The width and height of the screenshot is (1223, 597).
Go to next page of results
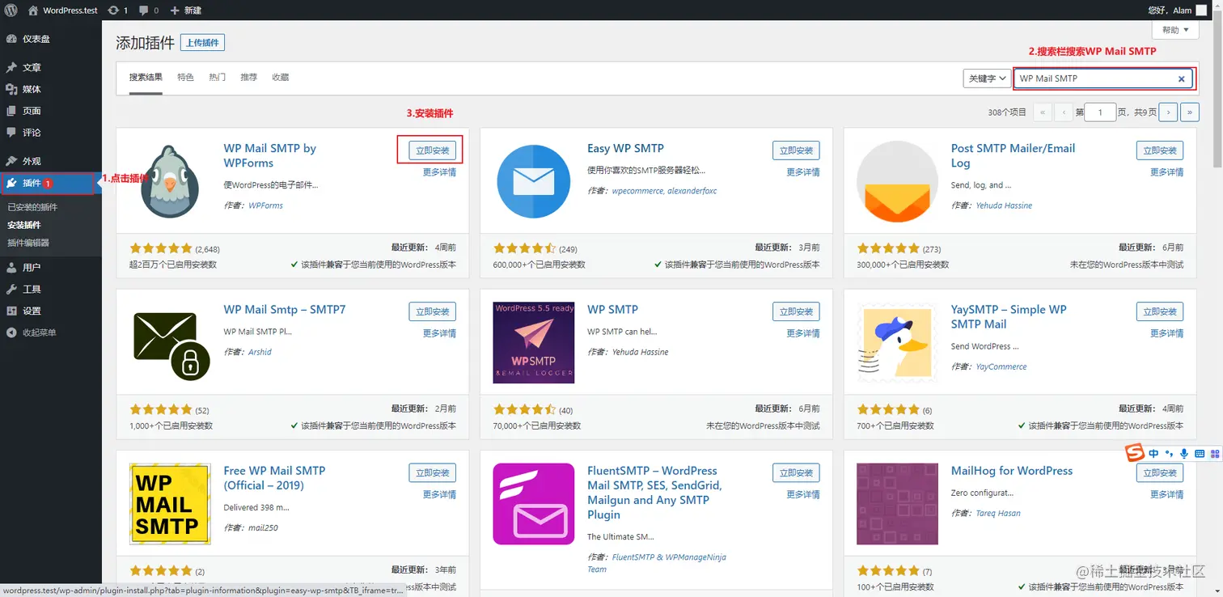1167,112
